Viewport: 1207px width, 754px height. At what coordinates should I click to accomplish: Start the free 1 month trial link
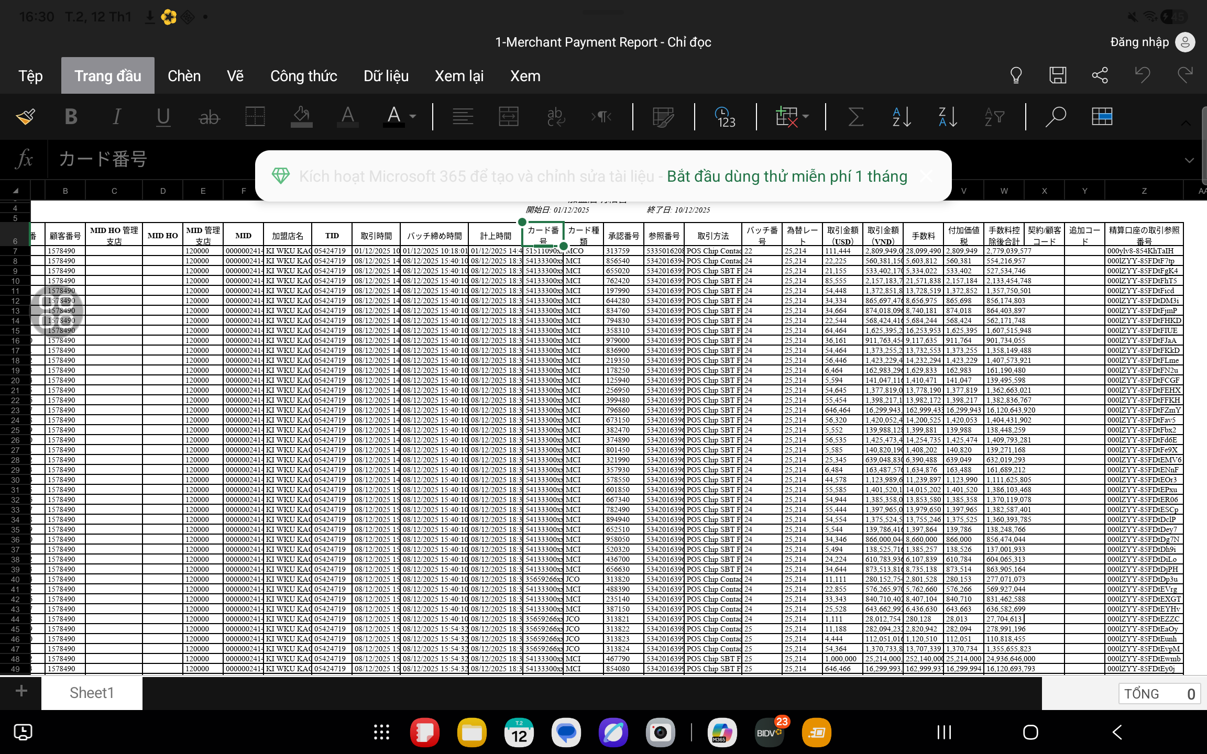[786, 176]
